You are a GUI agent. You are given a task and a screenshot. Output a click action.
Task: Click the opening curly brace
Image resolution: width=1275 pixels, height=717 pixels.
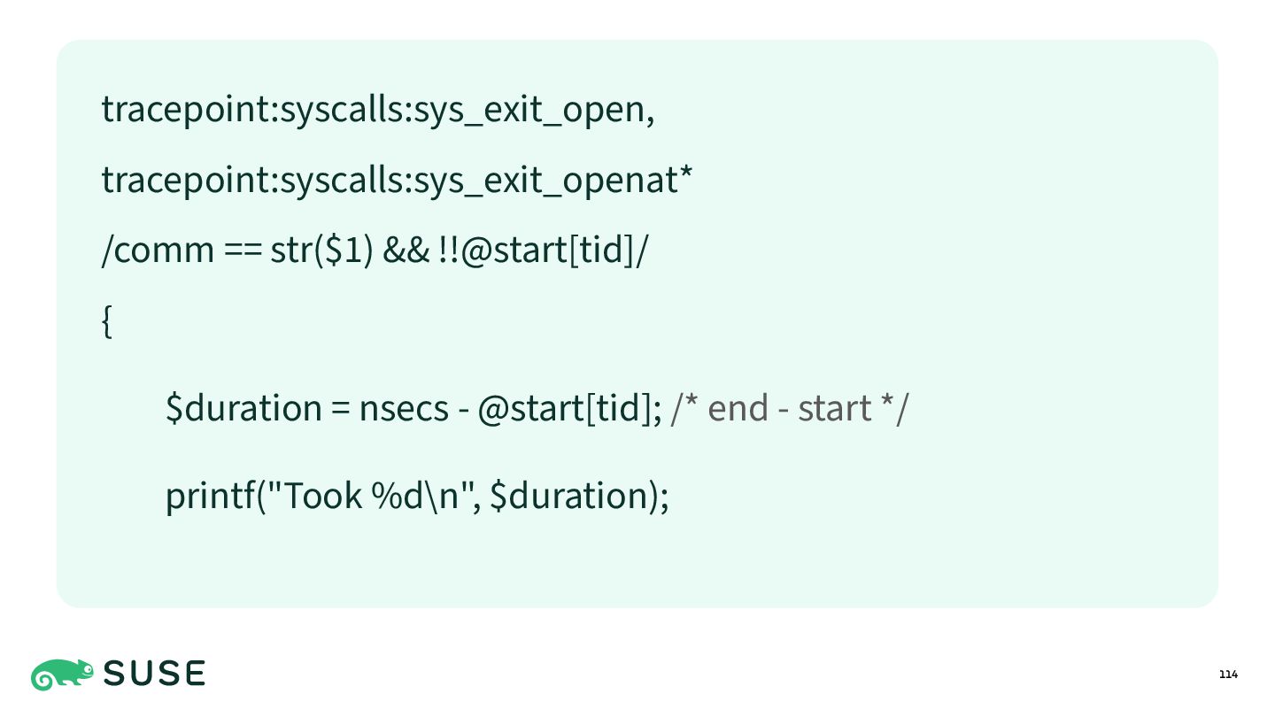107,322
